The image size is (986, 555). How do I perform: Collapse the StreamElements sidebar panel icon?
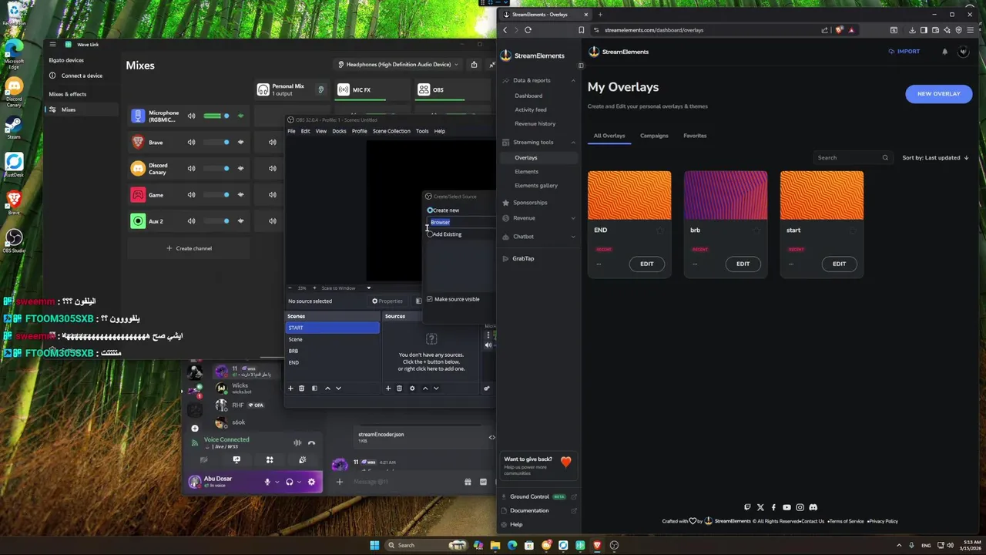click(x=581, y=66)
